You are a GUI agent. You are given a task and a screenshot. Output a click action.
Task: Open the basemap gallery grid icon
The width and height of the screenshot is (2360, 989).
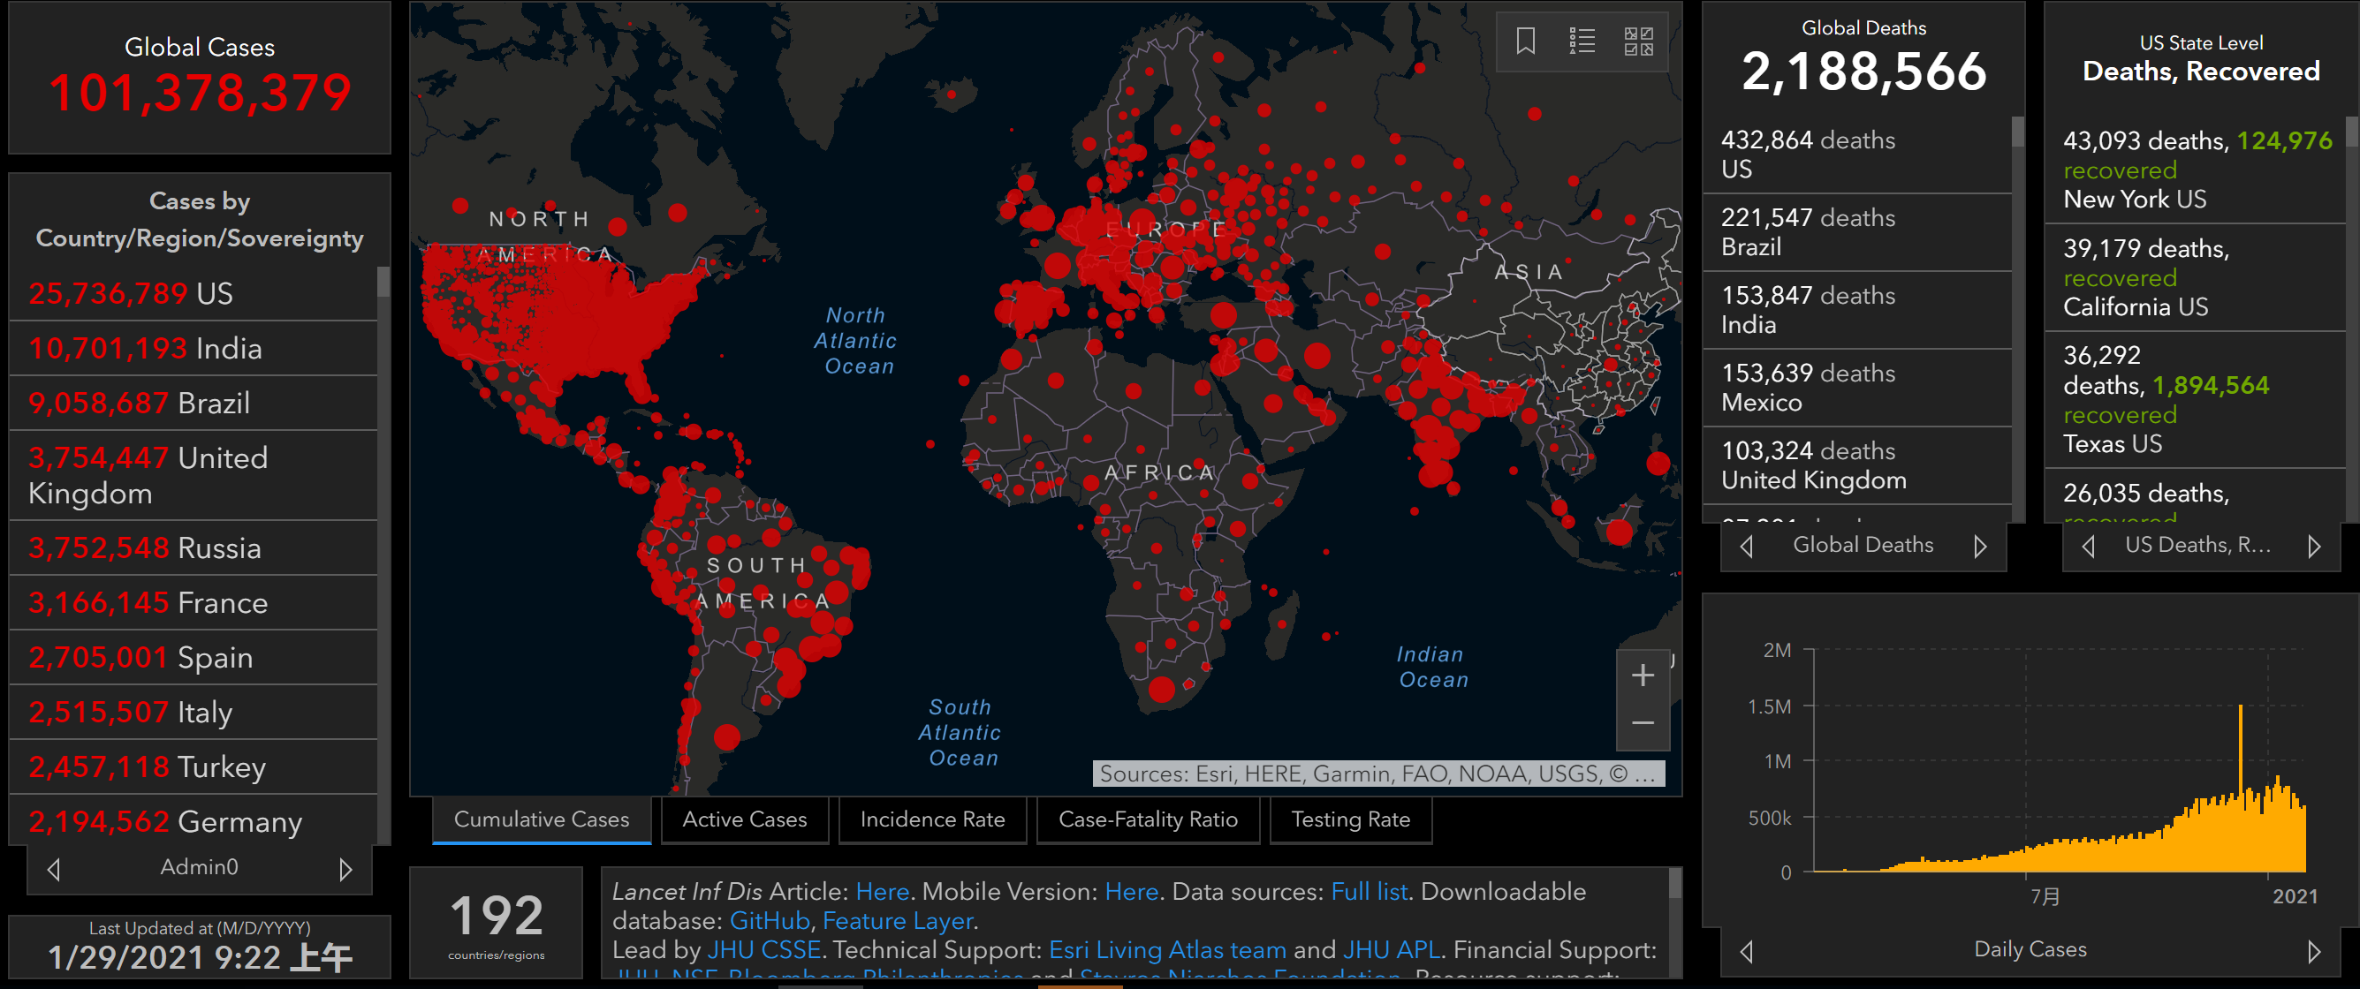coord(1638,42)
